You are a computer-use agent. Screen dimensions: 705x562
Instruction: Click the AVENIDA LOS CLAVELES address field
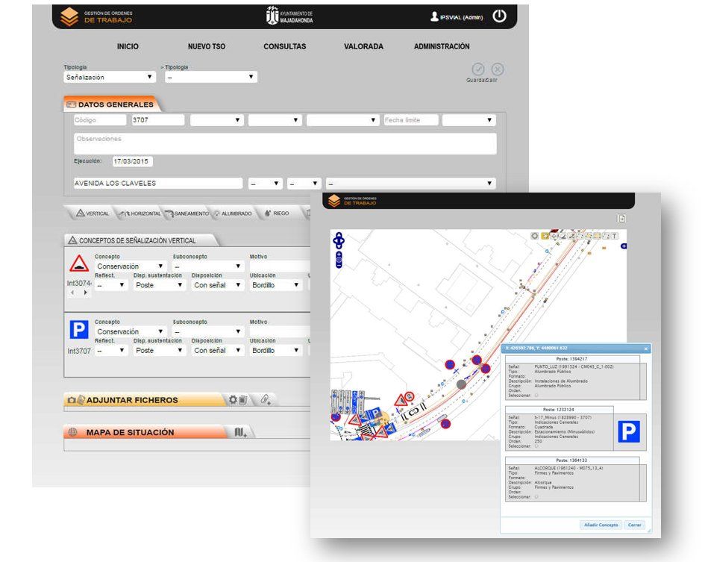click(x=158, y=183)
